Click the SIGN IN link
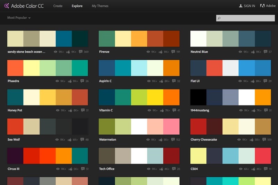 pos(247,6)
